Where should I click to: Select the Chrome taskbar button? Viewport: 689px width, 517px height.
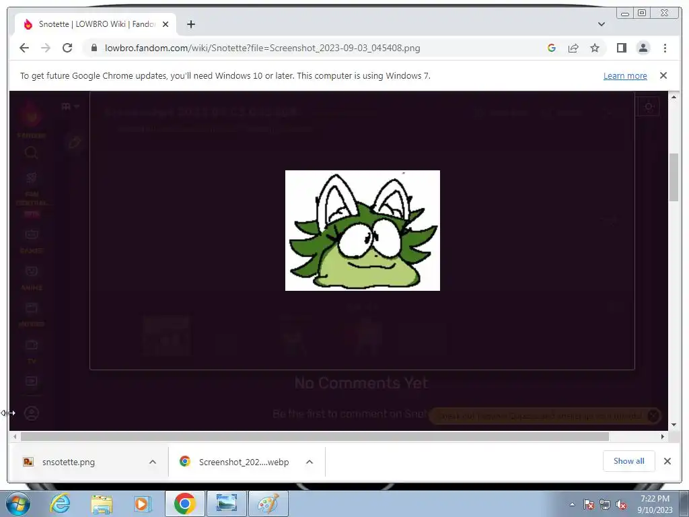[x=185, y=504]
